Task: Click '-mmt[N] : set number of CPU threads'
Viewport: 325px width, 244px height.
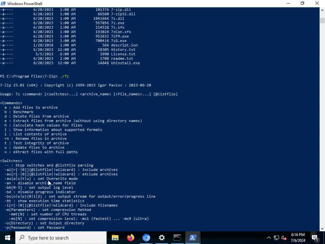Action: 48,214
